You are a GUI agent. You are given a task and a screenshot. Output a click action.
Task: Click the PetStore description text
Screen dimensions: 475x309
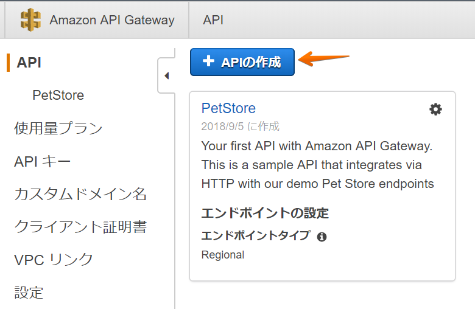pos(317,165)
